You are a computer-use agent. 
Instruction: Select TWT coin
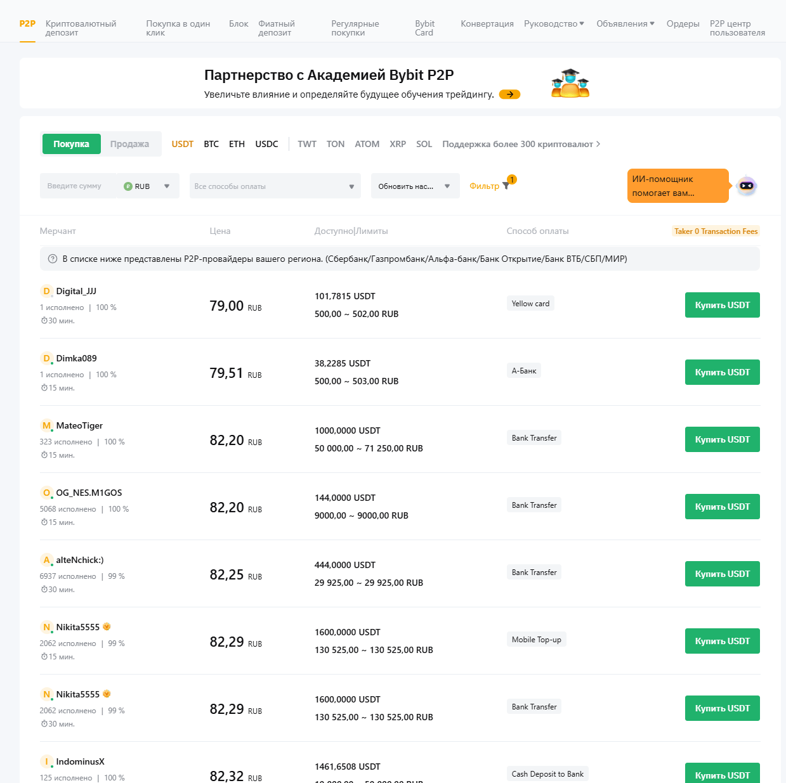[307, 144]
